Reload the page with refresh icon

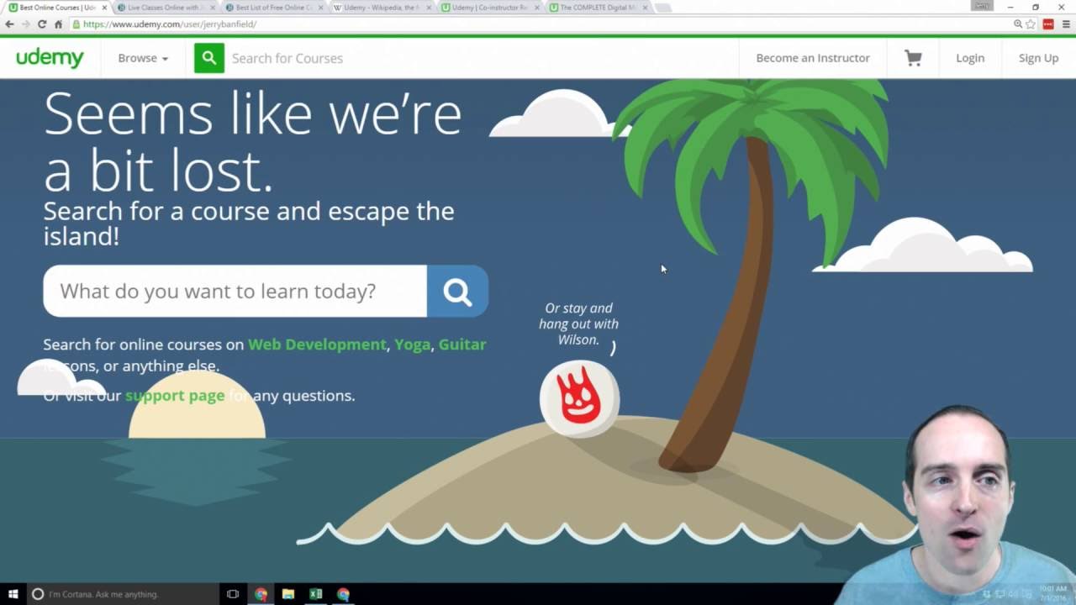click(42, 24)
